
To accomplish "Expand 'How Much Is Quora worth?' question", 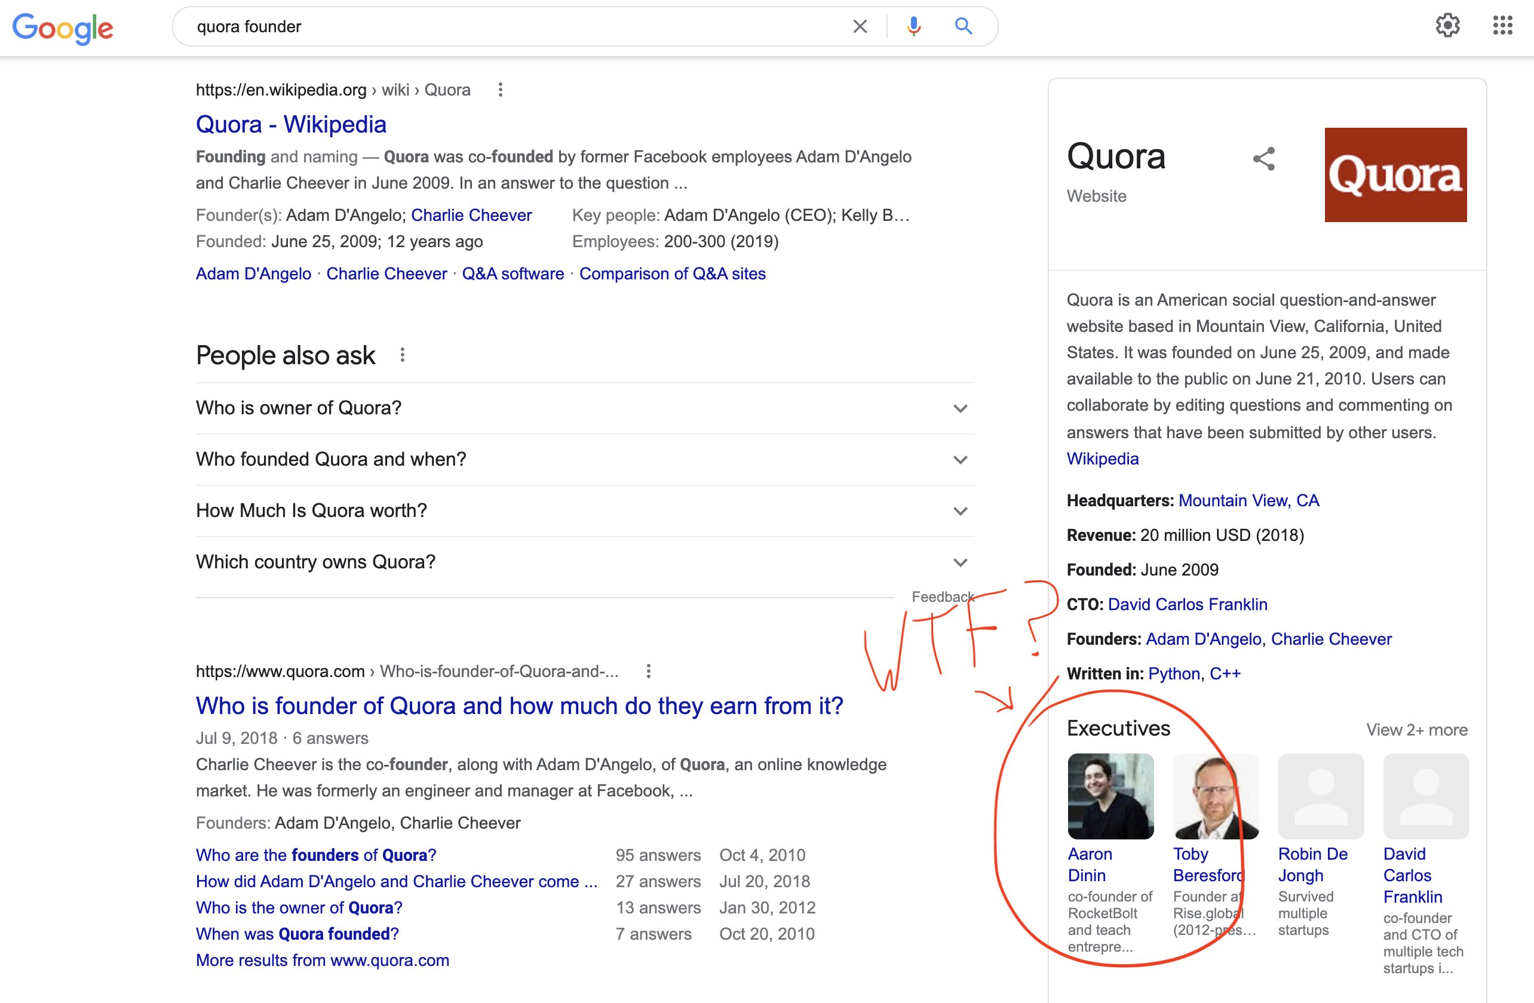I will pos(585,511).
